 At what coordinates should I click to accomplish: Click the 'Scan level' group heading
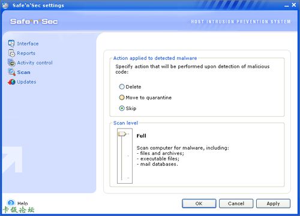pos(125,123)
